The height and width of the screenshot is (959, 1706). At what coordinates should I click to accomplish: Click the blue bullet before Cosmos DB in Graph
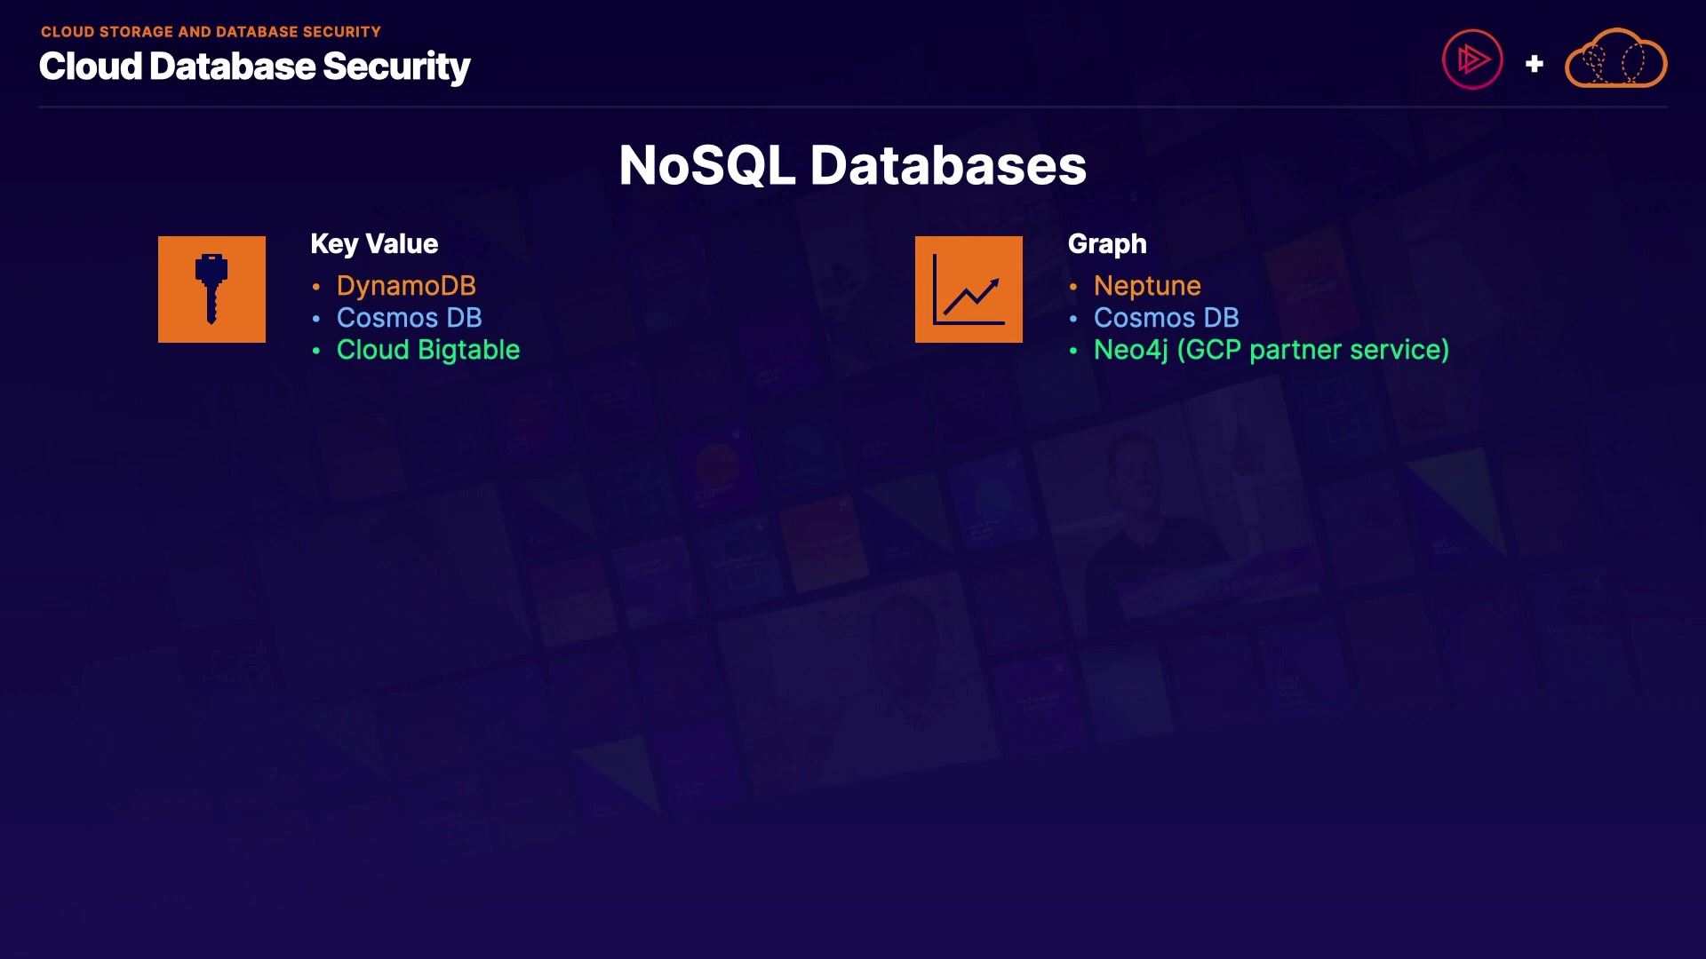click(x=1073, y=319)
